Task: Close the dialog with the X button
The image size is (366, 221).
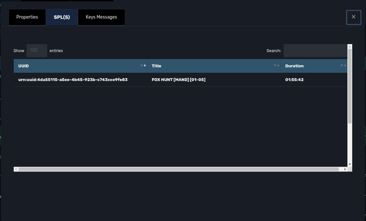Action: (353, 17)
